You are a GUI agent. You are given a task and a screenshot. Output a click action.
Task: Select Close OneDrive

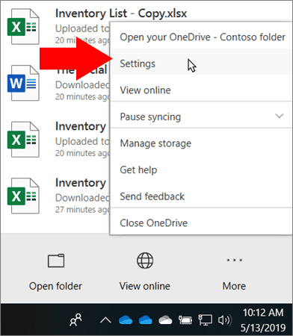click(201, 223)
